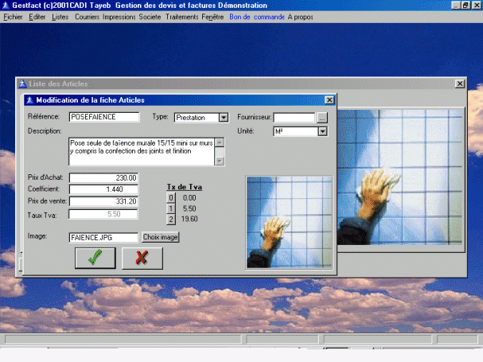Open the Fichier menu
This screenshot has height=362, width=483.
click(13, 16)
